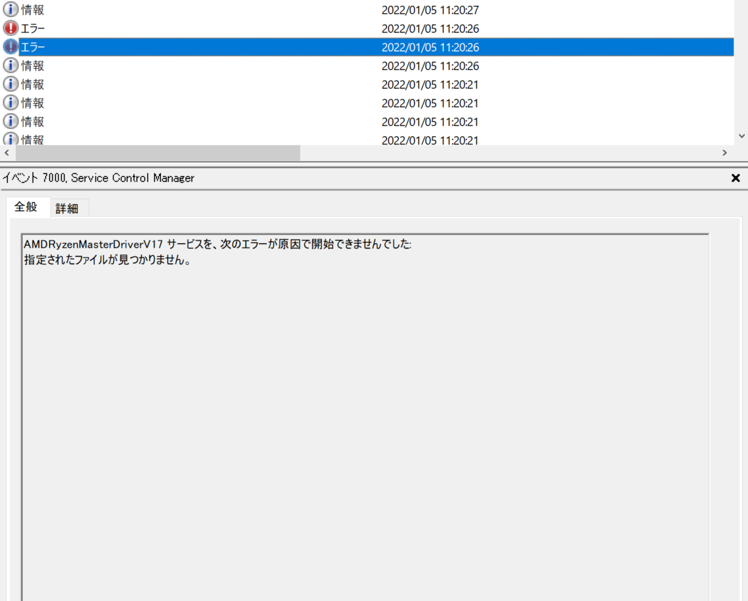This screenshot has width=748, height=601.
Task: Click the line 指定されたファイルが見つかりません。
Action: coord(108,260)
